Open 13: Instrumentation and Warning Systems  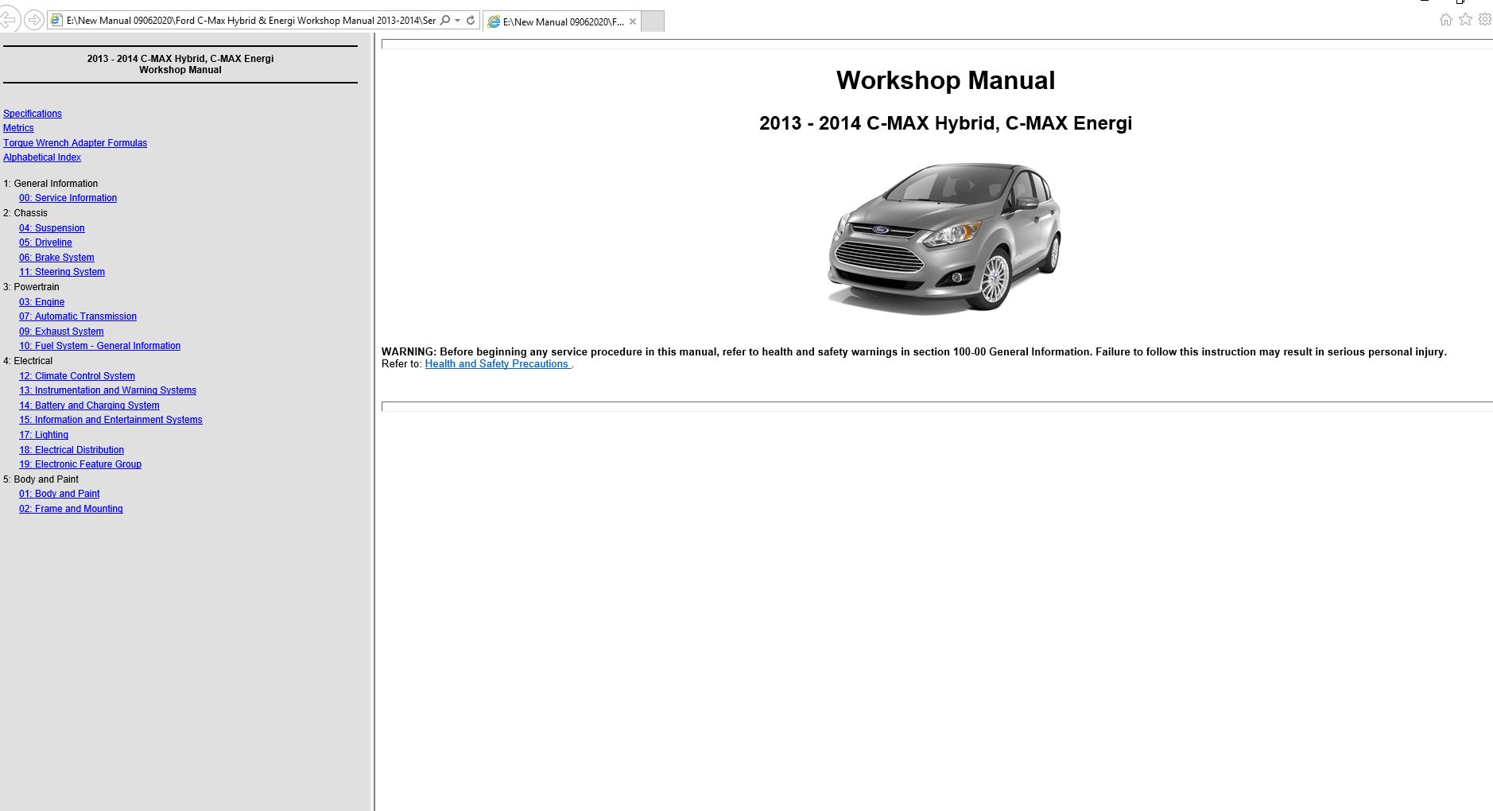pyautogui.click(x=107, y=390)
